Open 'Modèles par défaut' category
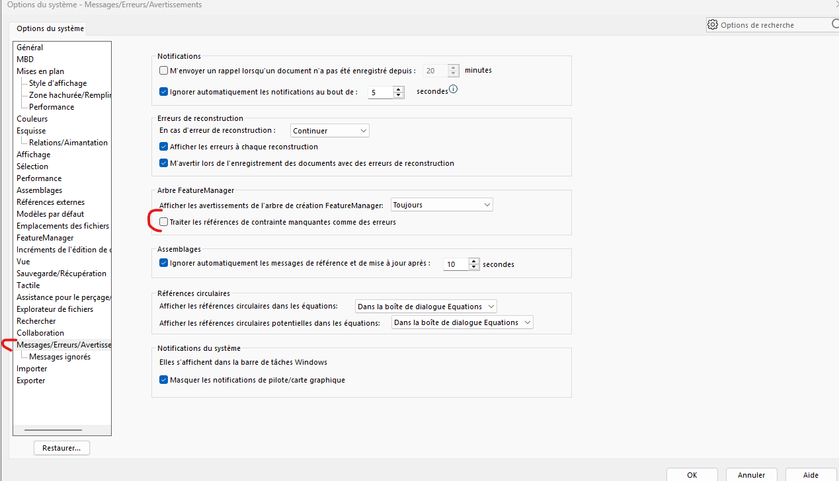The width and height of the screenshot is (839, 481). coord(50,214)
